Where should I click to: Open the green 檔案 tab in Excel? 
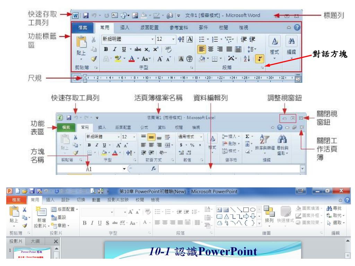tap(66, 127)
